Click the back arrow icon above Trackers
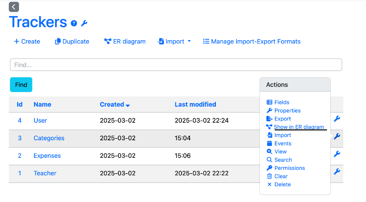This screenshot has height=202, width=366. coord(14,7)
